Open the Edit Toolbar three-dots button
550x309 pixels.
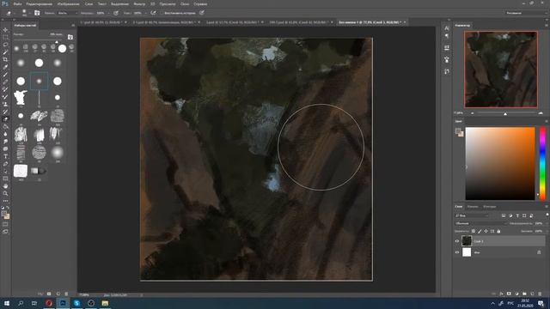[5, 201]
